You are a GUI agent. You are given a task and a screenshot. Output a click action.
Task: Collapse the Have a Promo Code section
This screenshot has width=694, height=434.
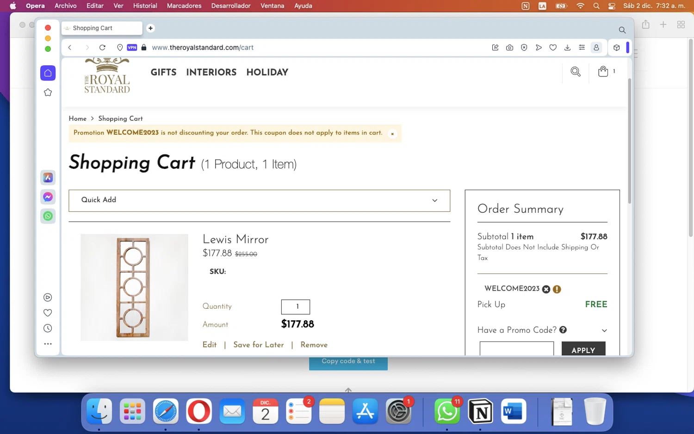[604, 330]
